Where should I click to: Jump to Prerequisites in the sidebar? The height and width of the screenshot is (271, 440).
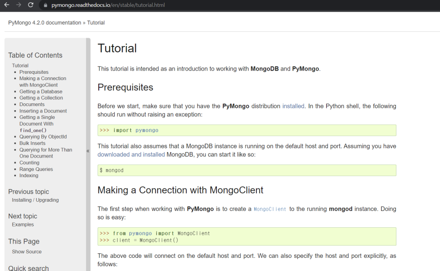tap(34, 72)
